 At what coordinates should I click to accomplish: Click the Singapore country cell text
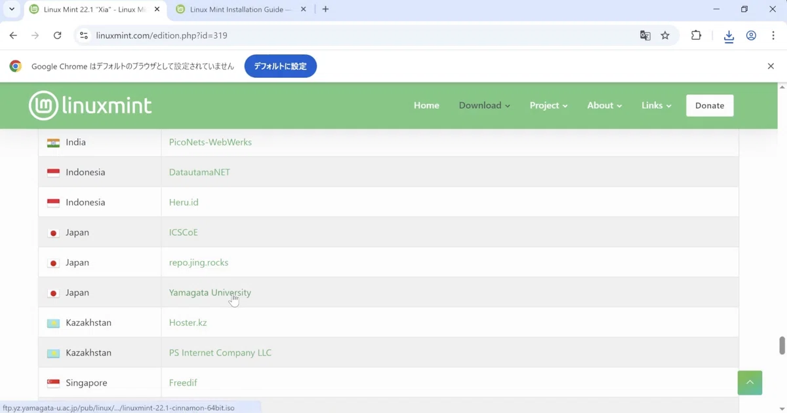point(86,383)
